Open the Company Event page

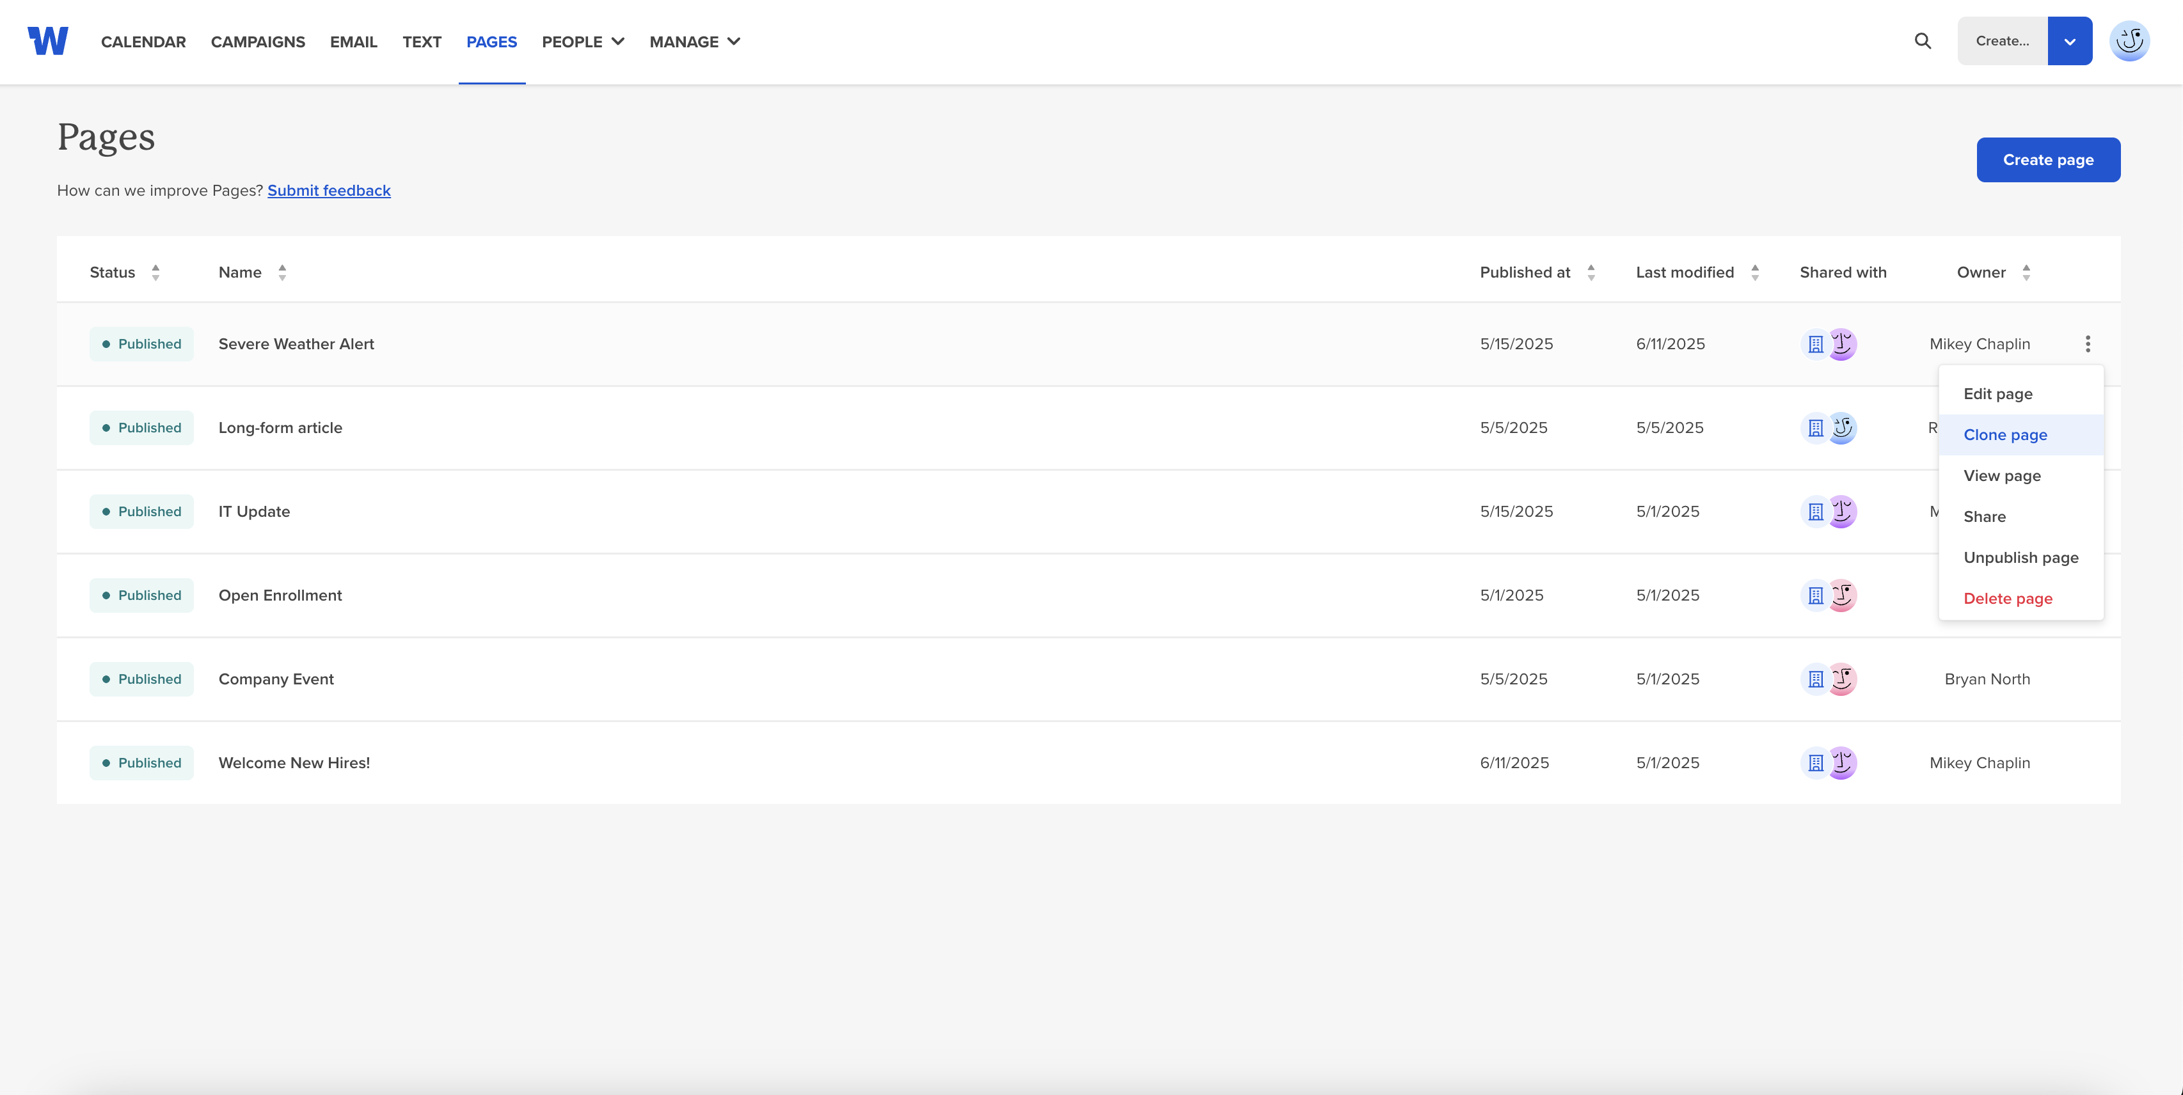276,679
